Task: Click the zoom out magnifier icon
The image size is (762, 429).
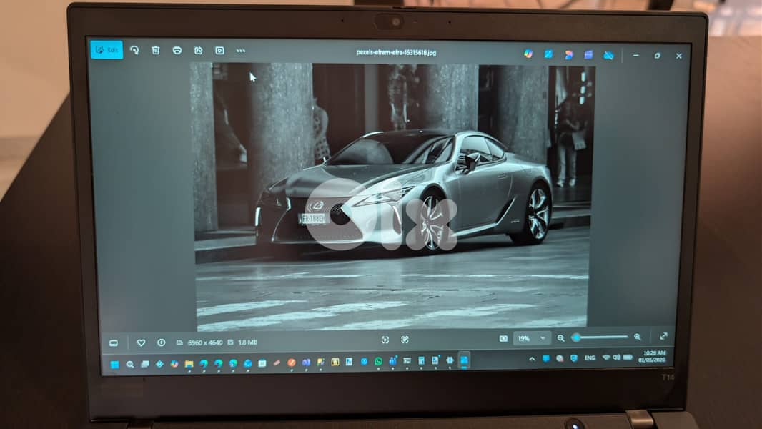Action: click(x=561, y=338)
